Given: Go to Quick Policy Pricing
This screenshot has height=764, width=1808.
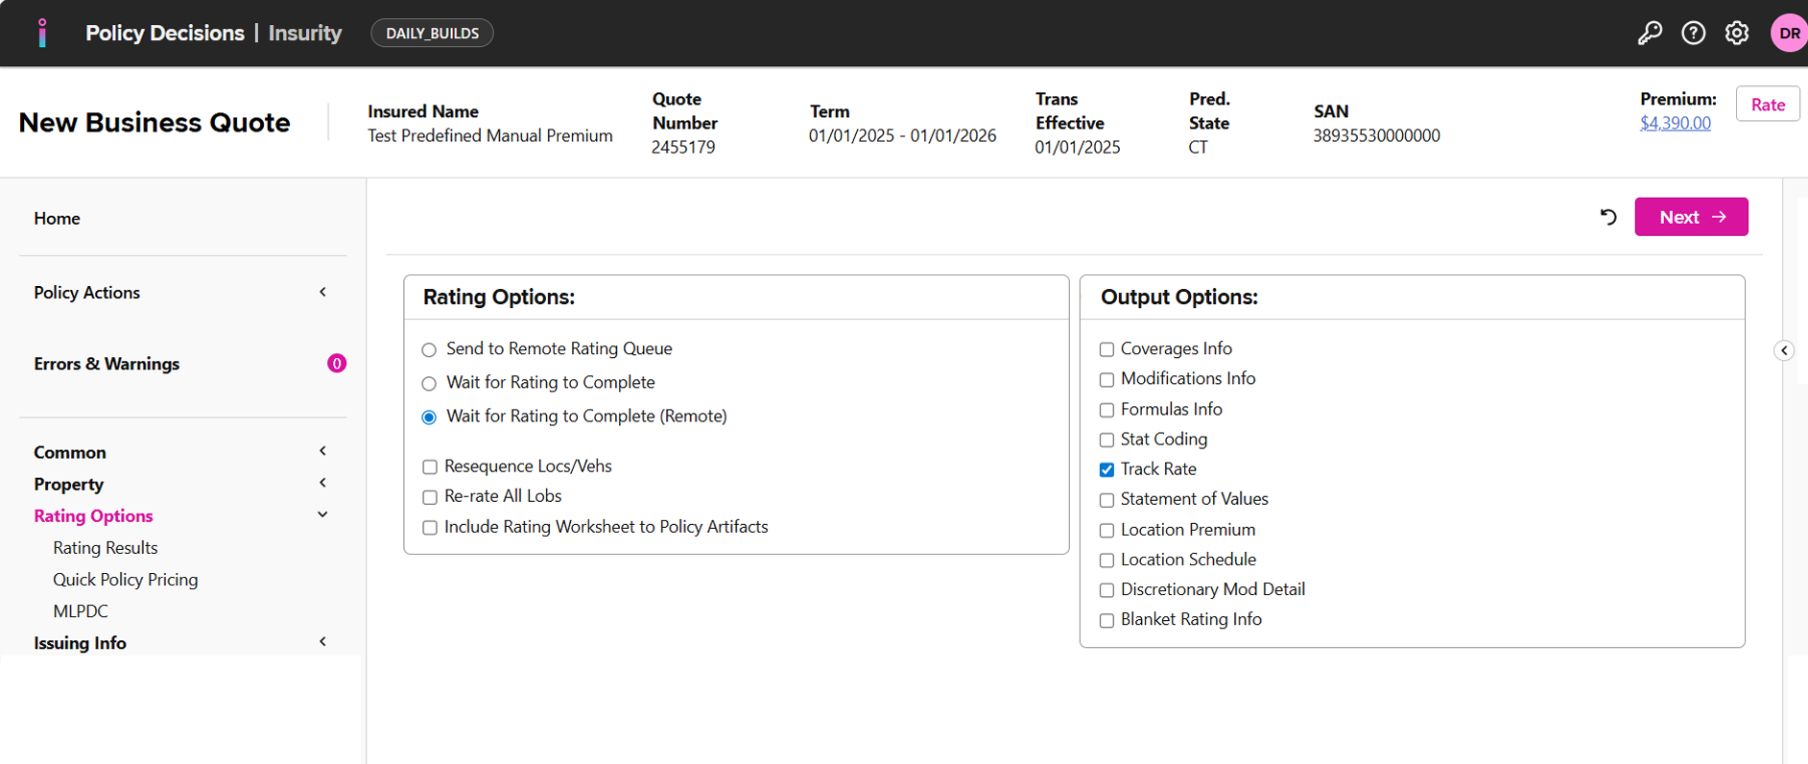Looking at the screenshot, I should pos(126,580).
